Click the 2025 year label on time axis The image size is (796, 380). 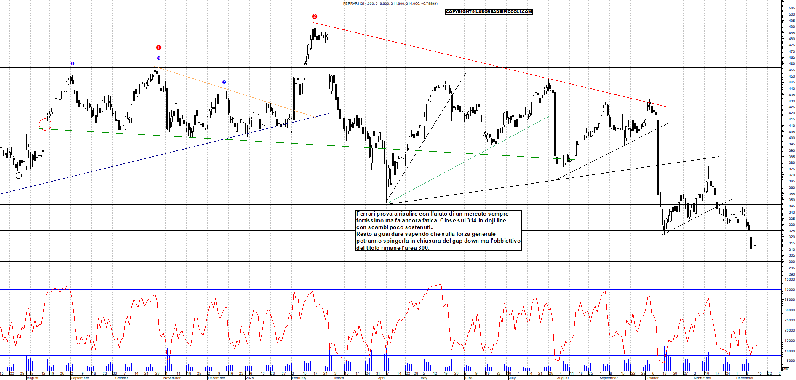click(x=250, y=378)
